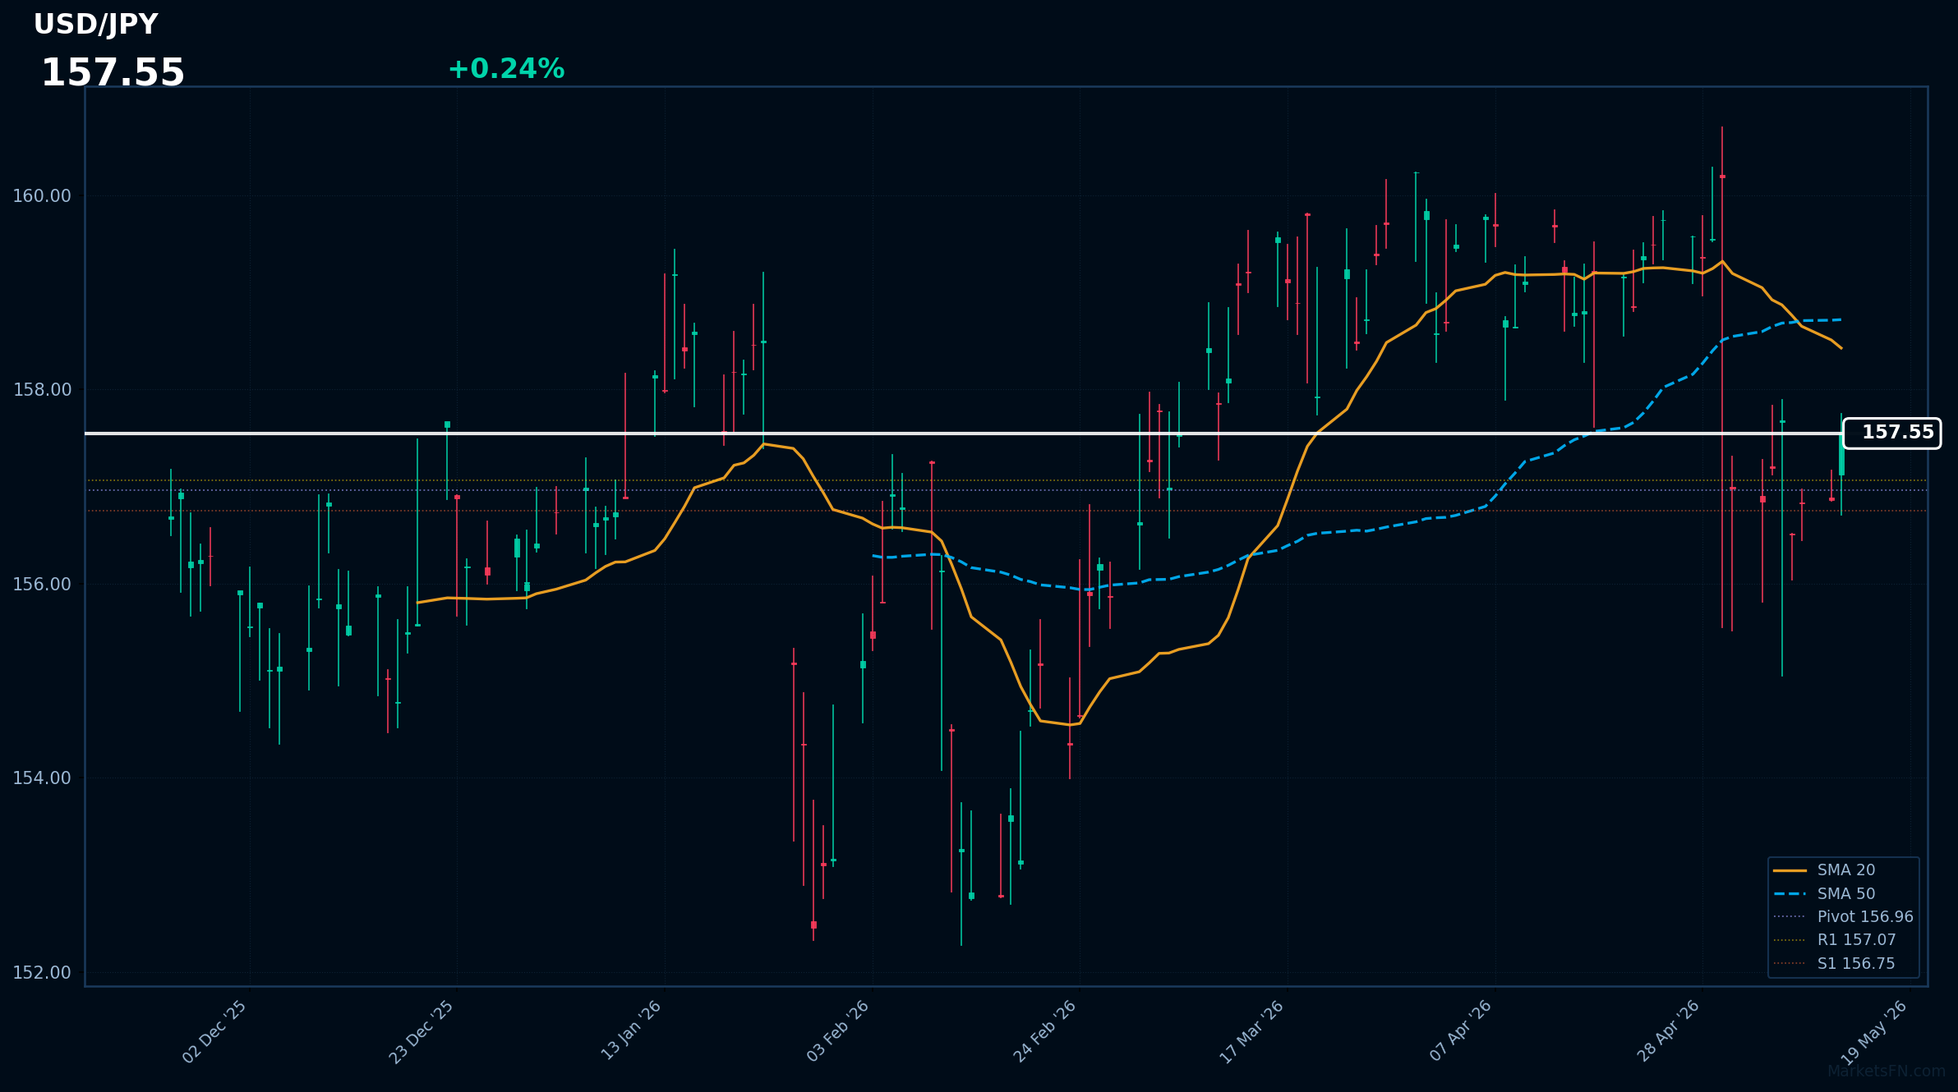Click the 28 Apr '26 date label
Viewport: 1958px width, 1092px height.
click(1668, 1031)
